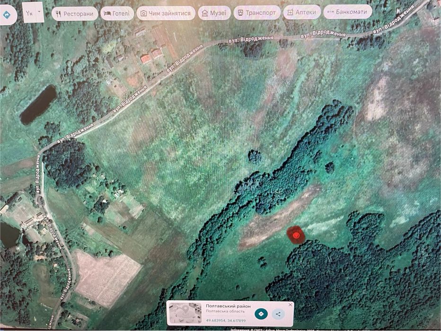Image resolution: width=441 pixels, height=331 pixels.
Task: Click the camera icon in Чим зайнятися
Action: point(143,14)
